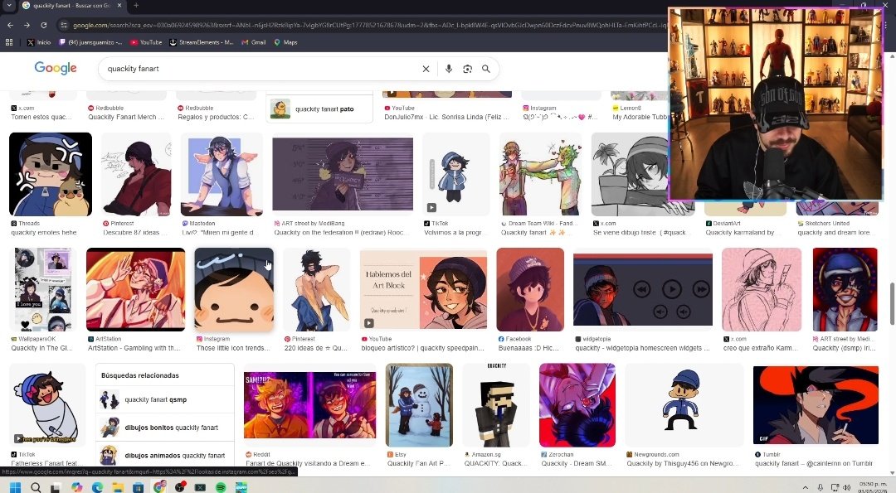896x493 pixels.
Task: Open the Reddit 'Fanart de Quackity visitando' image
Action: (309, 404)
